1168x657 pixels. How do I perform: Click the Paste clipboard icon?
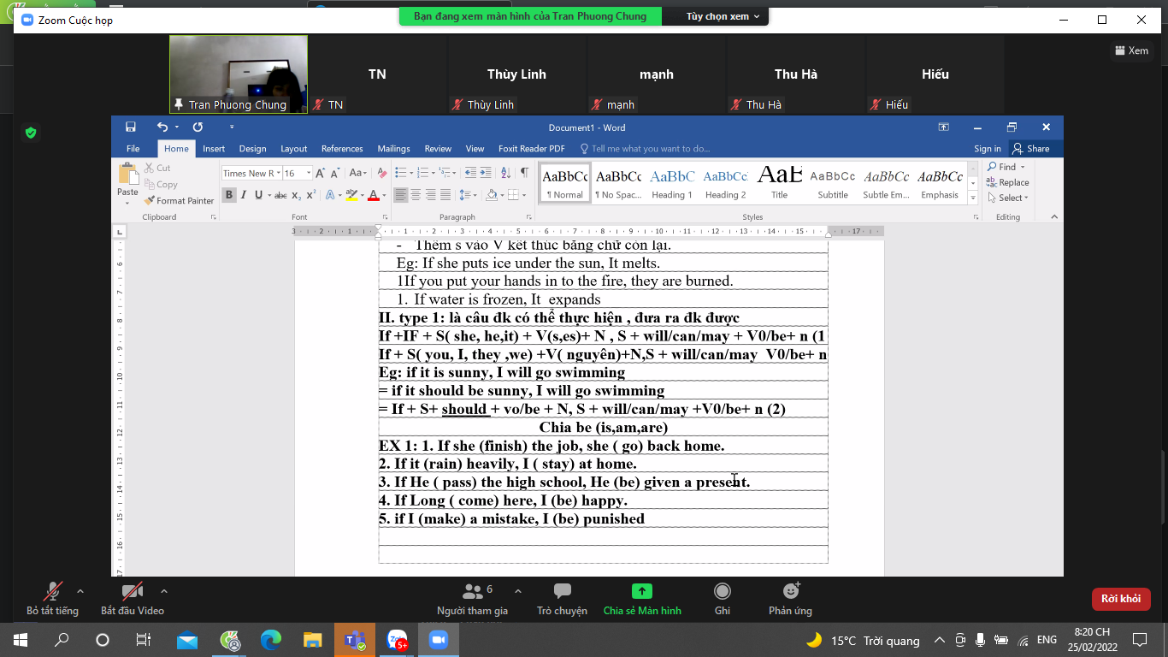coord(128,175)
